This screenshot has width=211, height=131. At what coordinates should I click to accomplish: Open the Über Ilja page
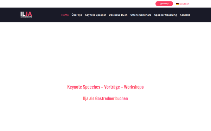tap(77, 15)
